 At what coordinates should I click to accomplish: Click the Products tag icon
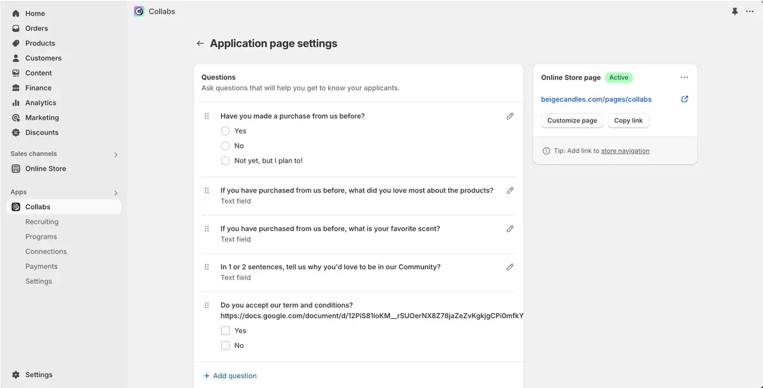point(16,43)
